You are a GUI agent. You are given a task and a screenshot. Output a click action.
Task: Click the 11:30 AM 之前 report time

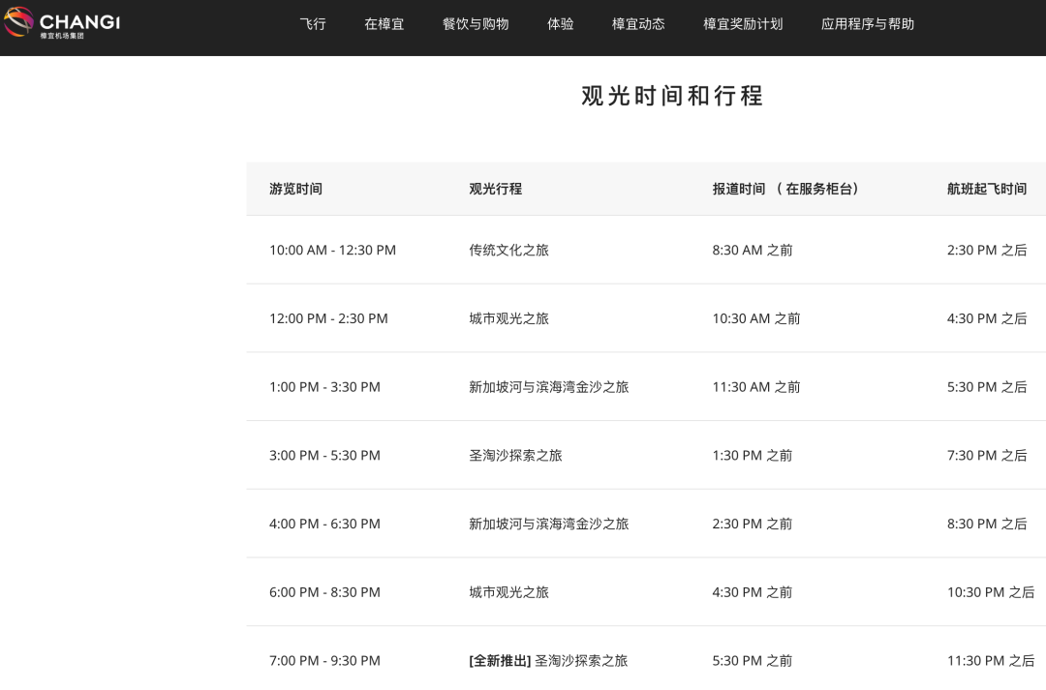[756, 387]
